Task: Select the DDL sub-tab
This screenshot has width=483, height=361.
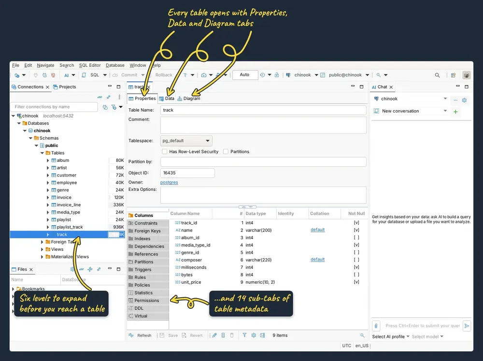Action: (x=147, y=308)
